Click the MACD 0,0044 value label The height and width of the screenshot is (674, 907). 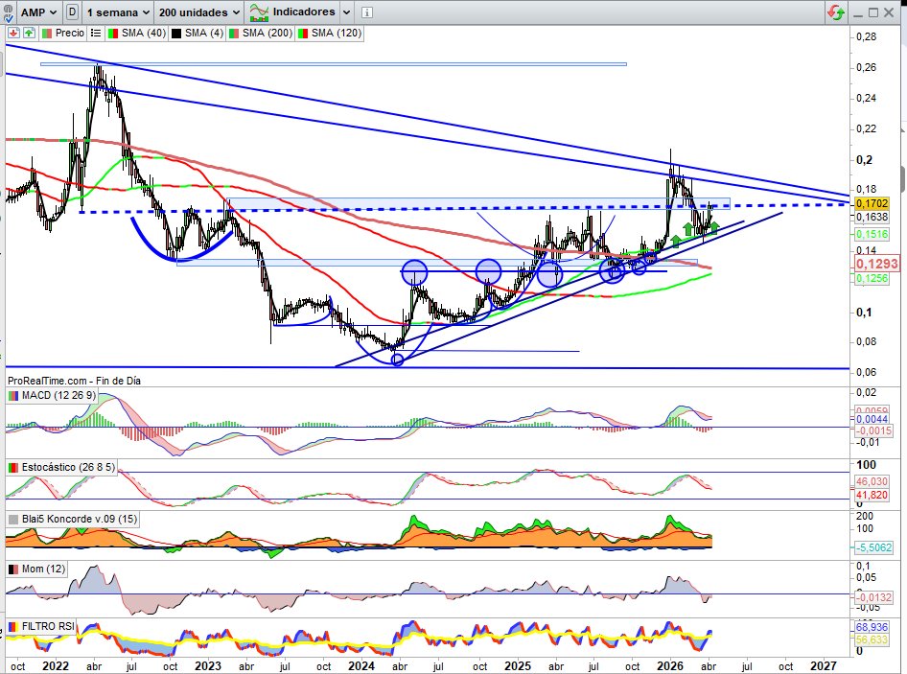[x=872, y=419]
